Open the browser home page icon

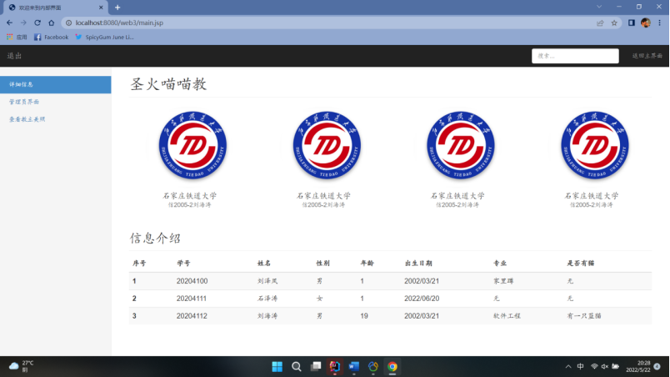tap(52, 23)
